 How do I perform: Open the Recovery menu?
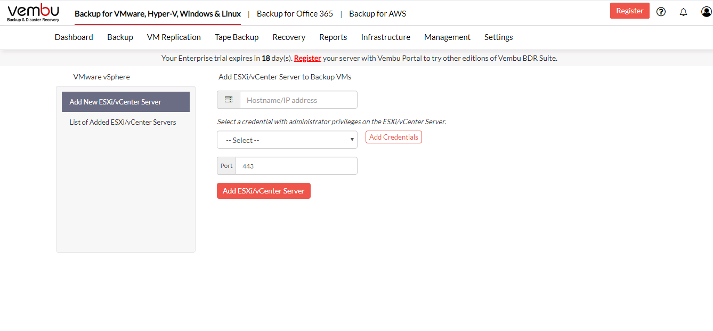click(289, 37)
